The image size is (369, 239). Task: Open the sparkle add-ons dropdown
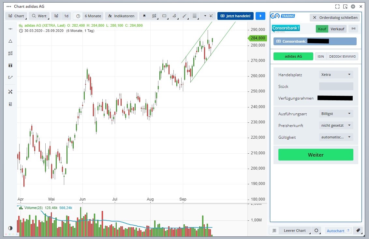coord(208,16)
